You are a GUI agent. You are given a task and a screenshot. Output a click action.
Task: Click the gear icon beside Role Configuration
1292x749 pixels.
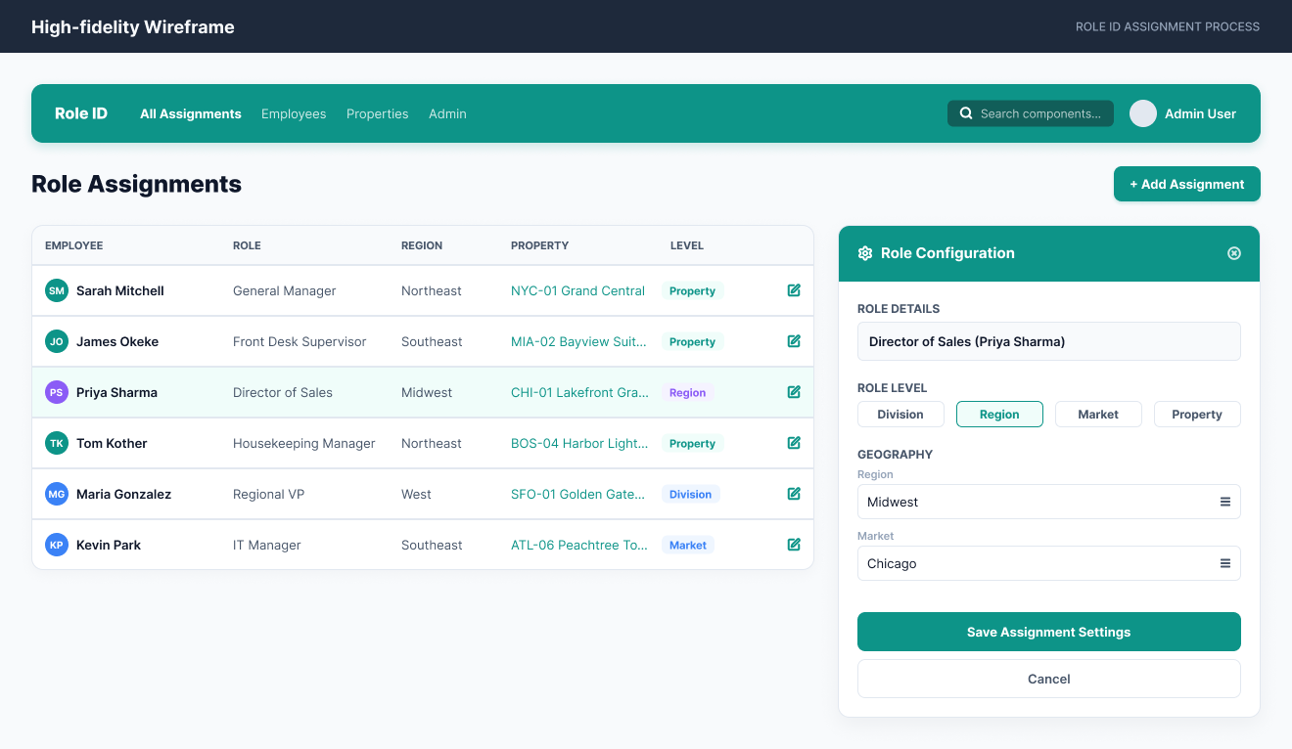tap(865, 253)
